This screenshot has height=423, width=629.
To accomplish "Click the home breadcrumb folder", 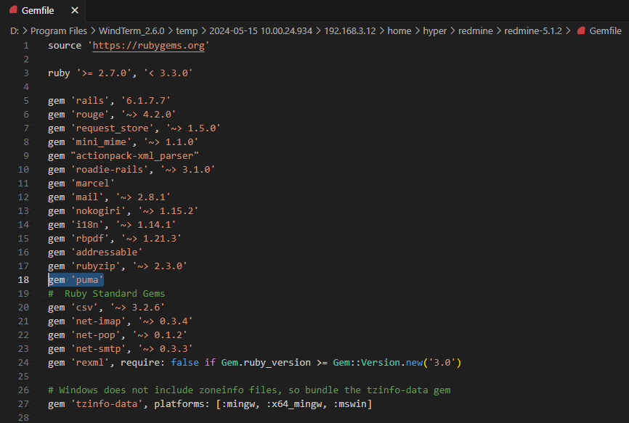I will coord(399,31).
